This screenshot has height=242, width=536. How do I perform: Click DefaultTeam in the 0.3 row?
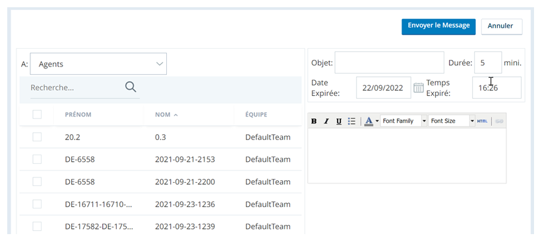268,137
